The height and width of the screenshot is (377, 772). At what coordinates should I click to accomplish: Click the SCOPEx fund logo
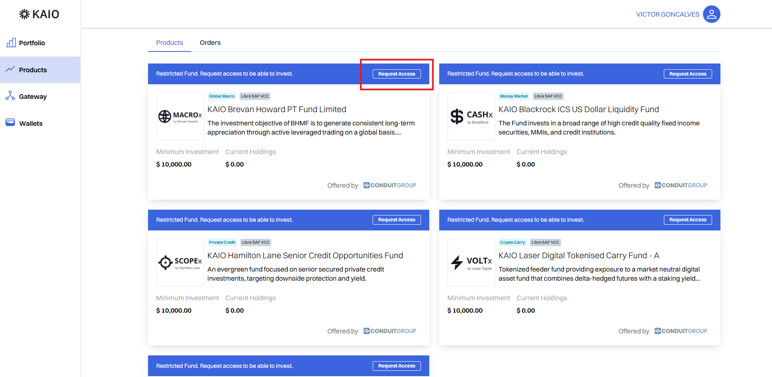[180, 262]
